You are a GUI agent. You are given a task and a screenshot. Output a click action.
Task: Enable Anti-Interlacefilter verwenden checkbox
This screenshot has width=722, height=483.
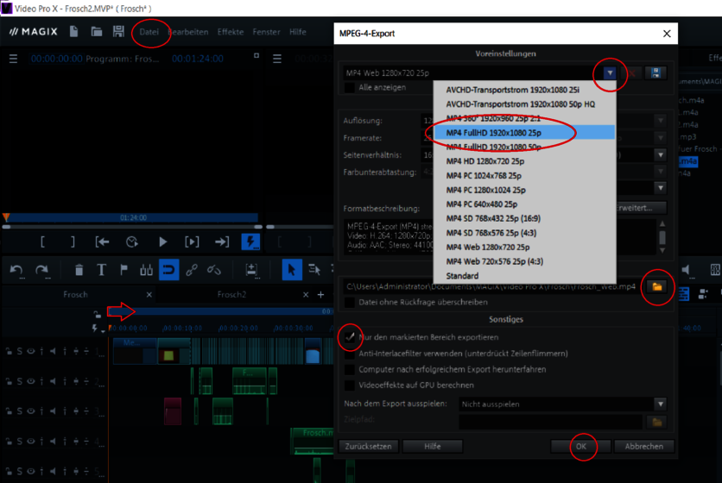point(350,354)
